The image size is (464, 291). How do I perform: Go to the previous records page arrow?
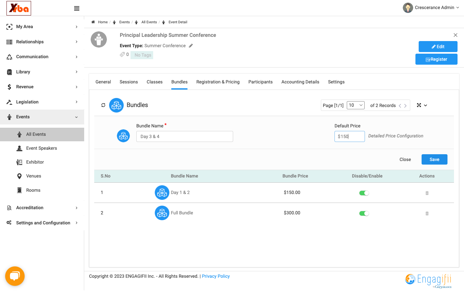point(400,106)
